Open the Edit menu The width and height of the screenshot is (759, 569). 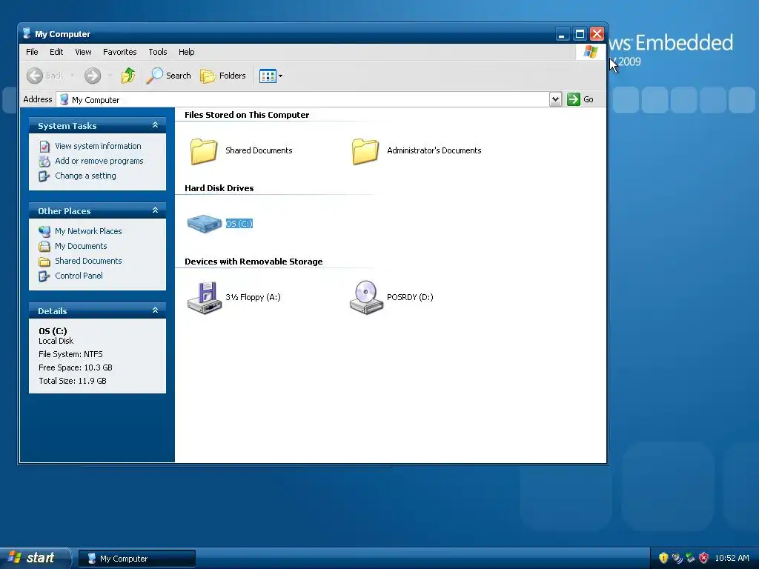coord(56,52)
